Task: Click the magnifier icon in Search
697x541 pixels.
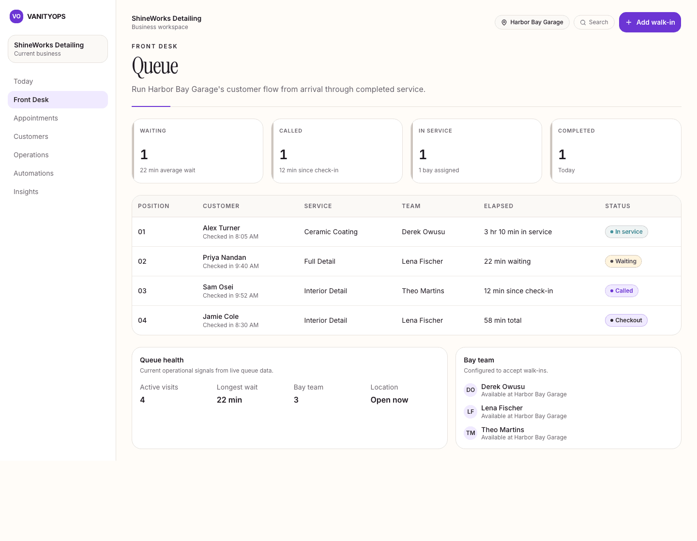Action: coord(583,22)
